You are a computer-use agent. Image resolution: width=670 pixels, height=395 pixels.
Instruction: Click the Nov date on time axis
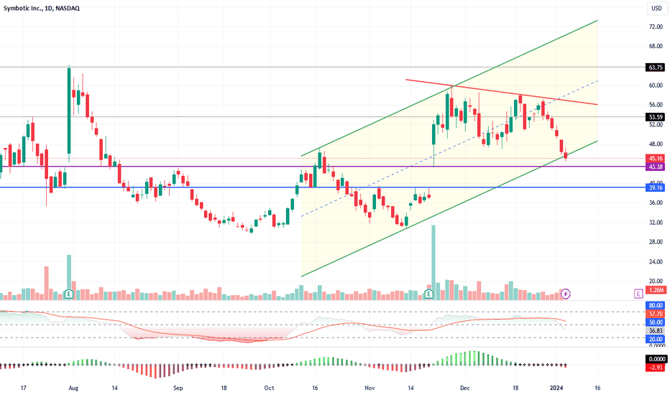click(370, 388)
